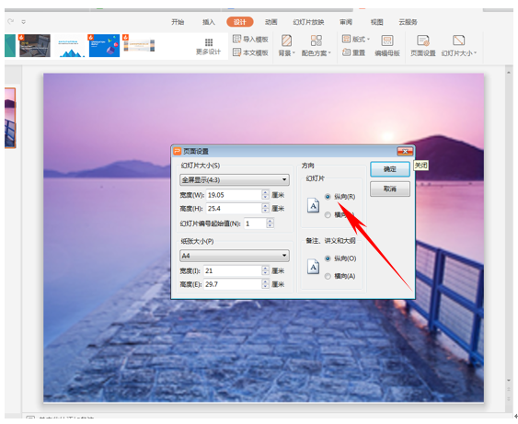Expand the 版式 dropdown arrow

[x=369, y=40]
